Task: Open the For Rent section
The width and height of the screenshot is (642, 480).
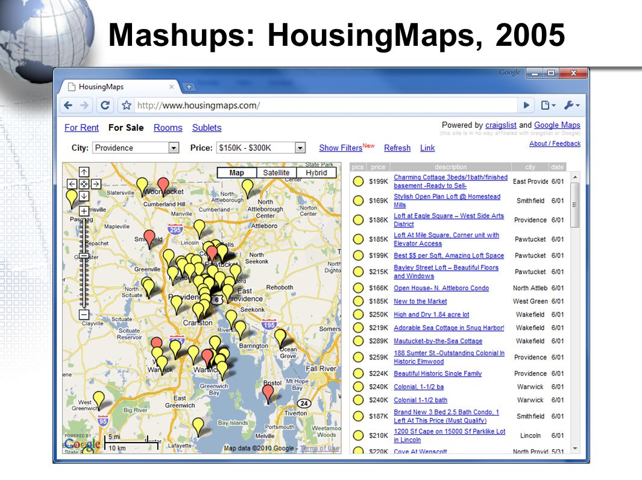Action: (x=81, y=127)
